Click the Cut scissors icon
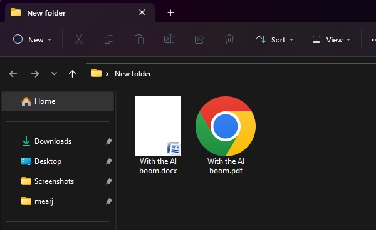 pyautogui.click(x=79, y=39)
